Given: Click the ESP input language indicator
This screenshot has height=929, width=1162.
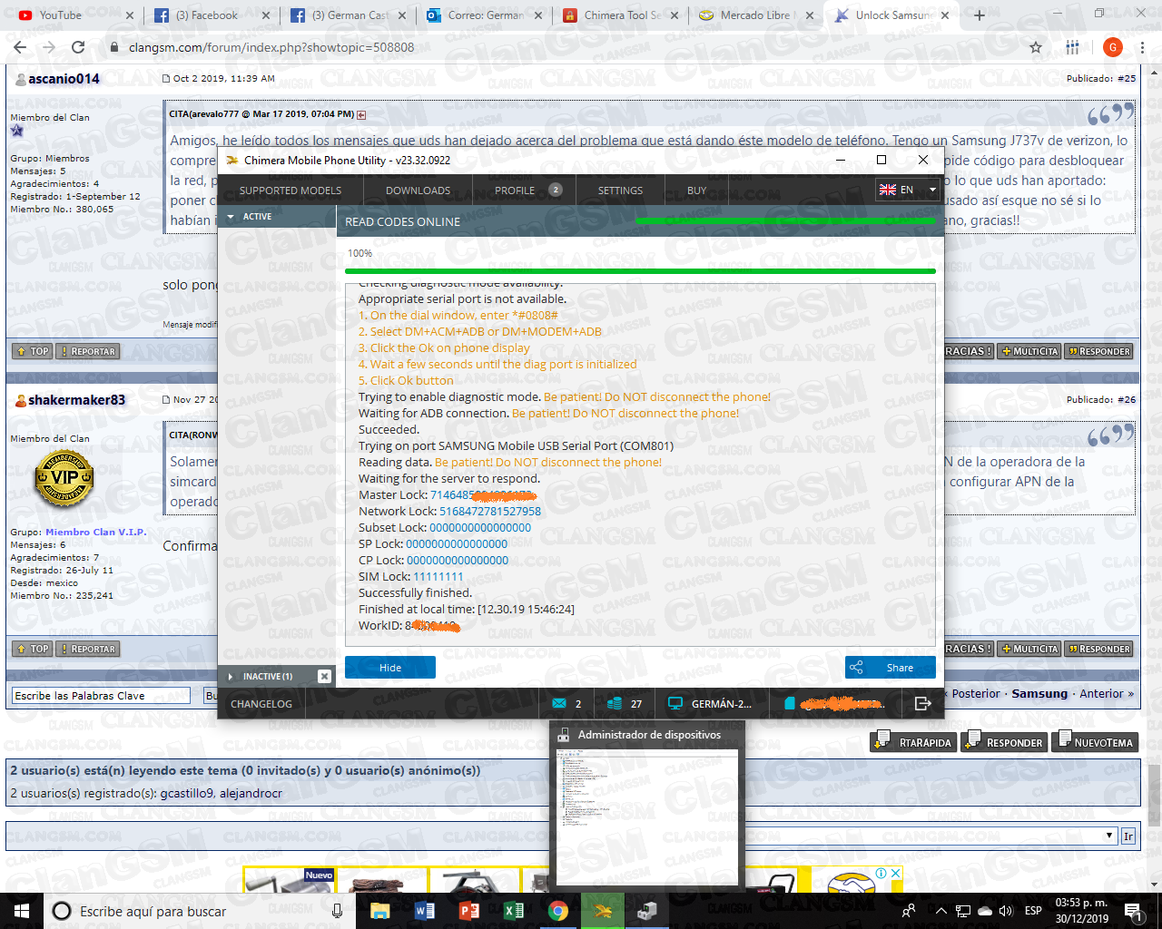Looking at the screenshot, I should 1033,911.
